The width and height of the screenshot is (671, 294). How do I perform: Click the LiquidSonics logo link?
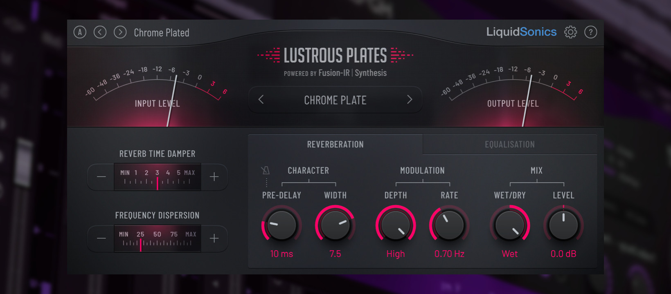pos(521,32)
